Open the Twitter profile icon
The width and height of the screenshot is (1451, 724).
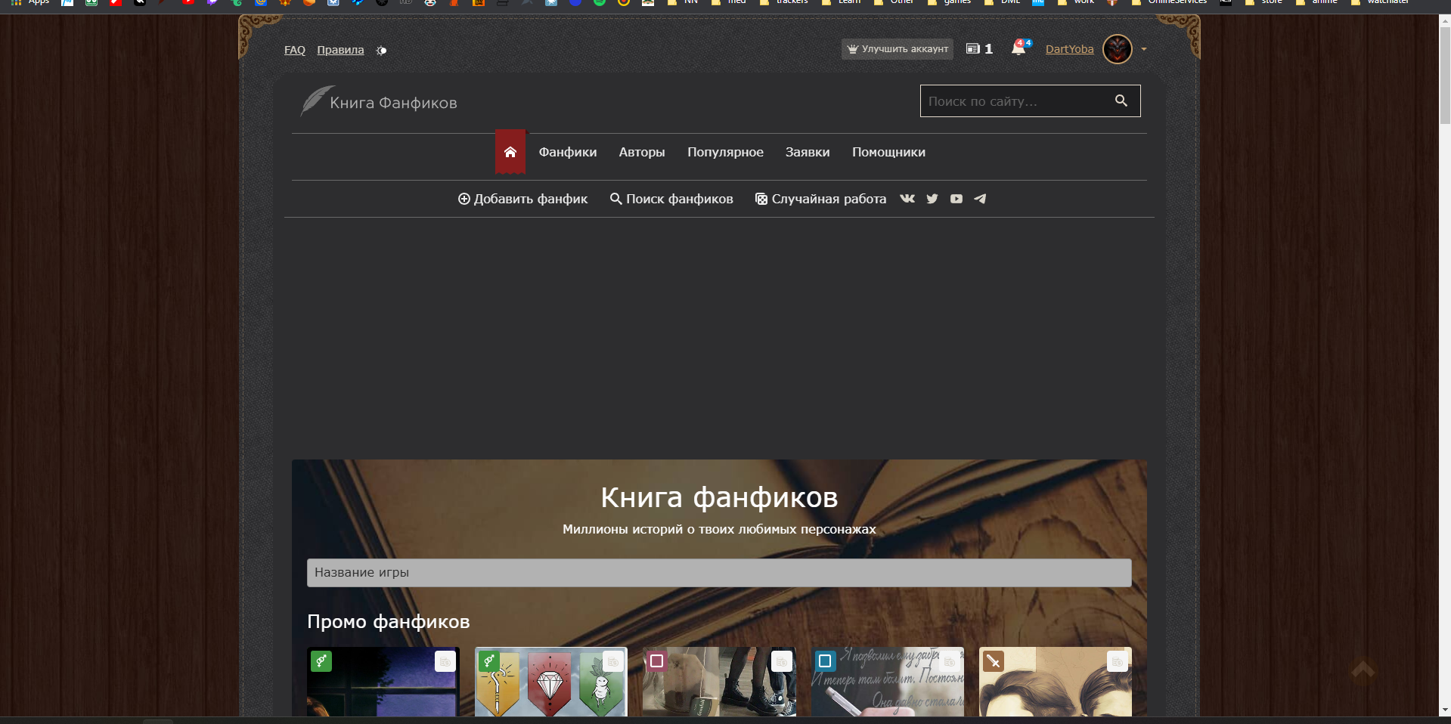point(932,199)
